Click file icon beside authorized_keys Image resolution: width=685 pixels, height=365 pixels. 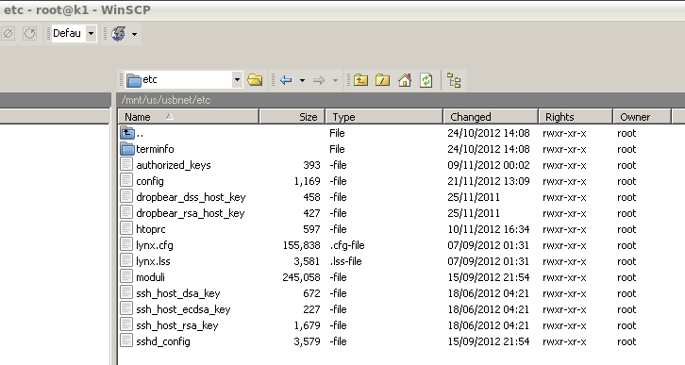coord(126,165)
